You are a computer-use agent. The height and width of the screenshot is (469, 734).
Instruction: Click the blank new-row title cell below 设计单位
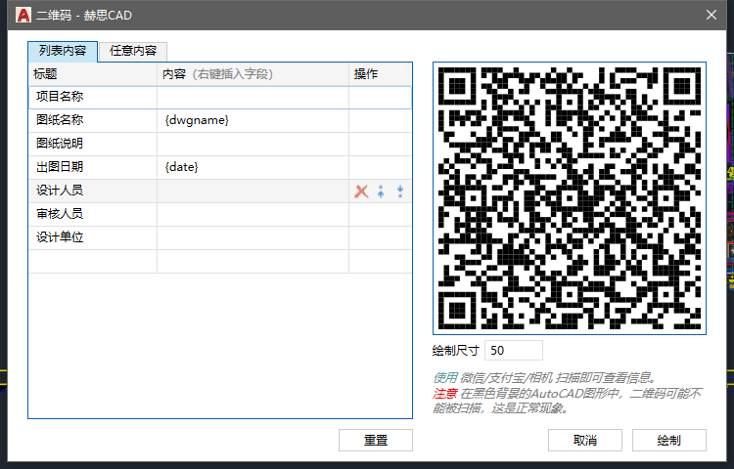click(93, 261)
